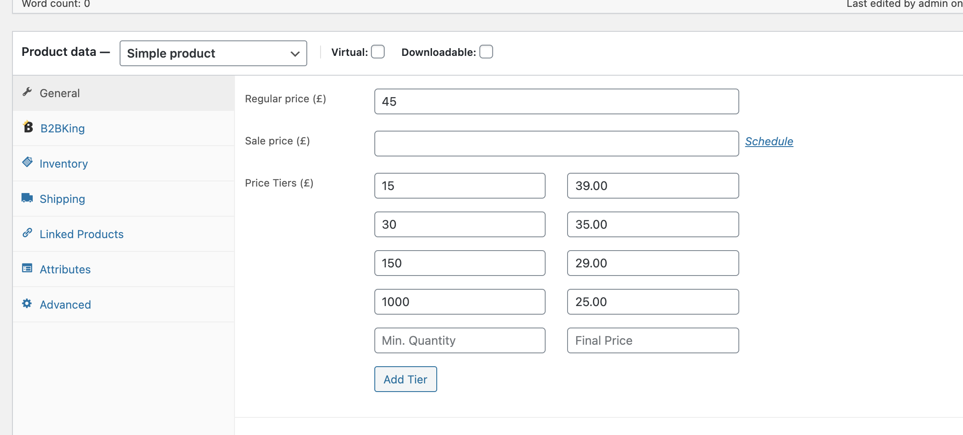Open the General tab
Screen dimensions: 963x435
pos(124,93)
